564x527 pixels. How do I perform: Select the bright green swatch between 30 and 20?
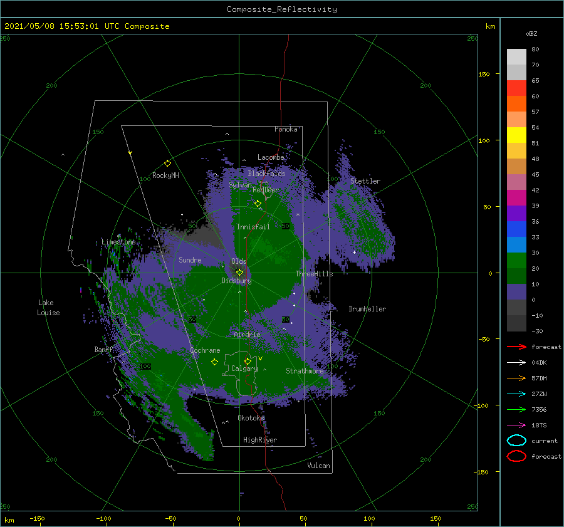(x=516, y=261)
